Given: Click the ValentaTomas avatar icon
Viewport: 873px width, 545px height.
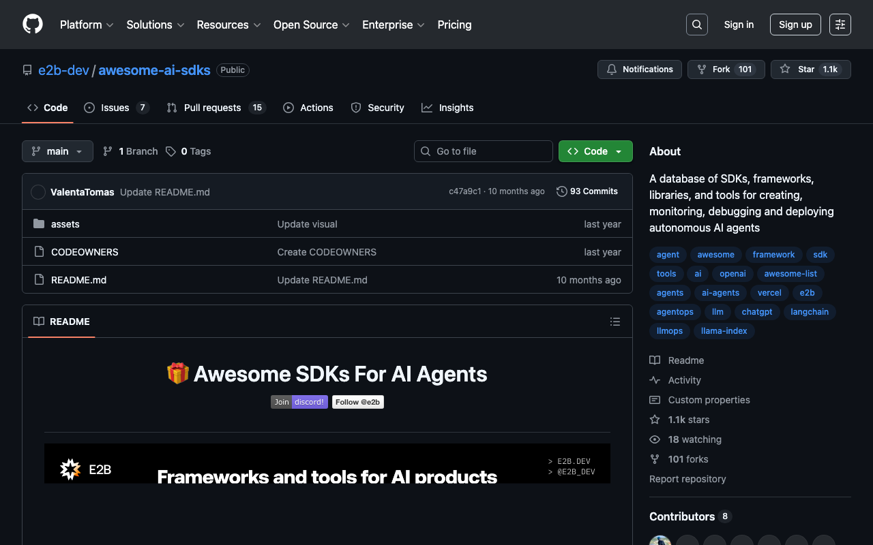Looking at the screenshot, I should click(x=38, y=192).
